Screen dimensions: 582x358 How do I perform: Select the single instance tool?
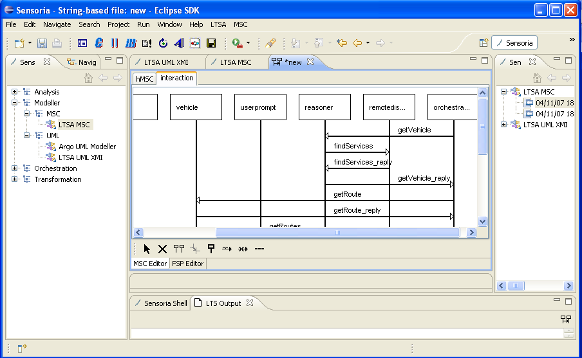pos(211,249)
